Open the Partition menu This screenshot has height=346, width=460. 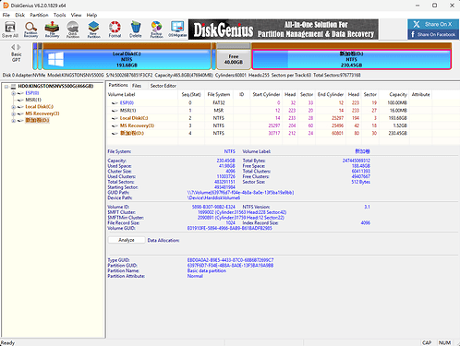39,15
